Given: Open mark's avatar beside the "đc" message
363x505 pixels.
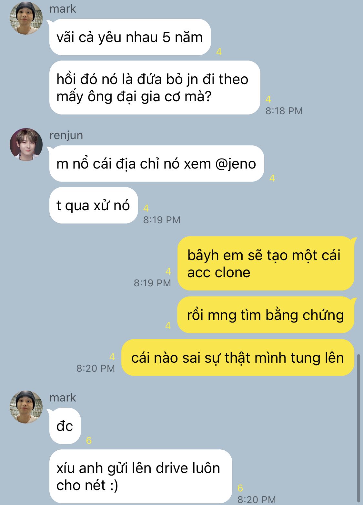Looking at the screenshot, I should [x=26, y=407].
